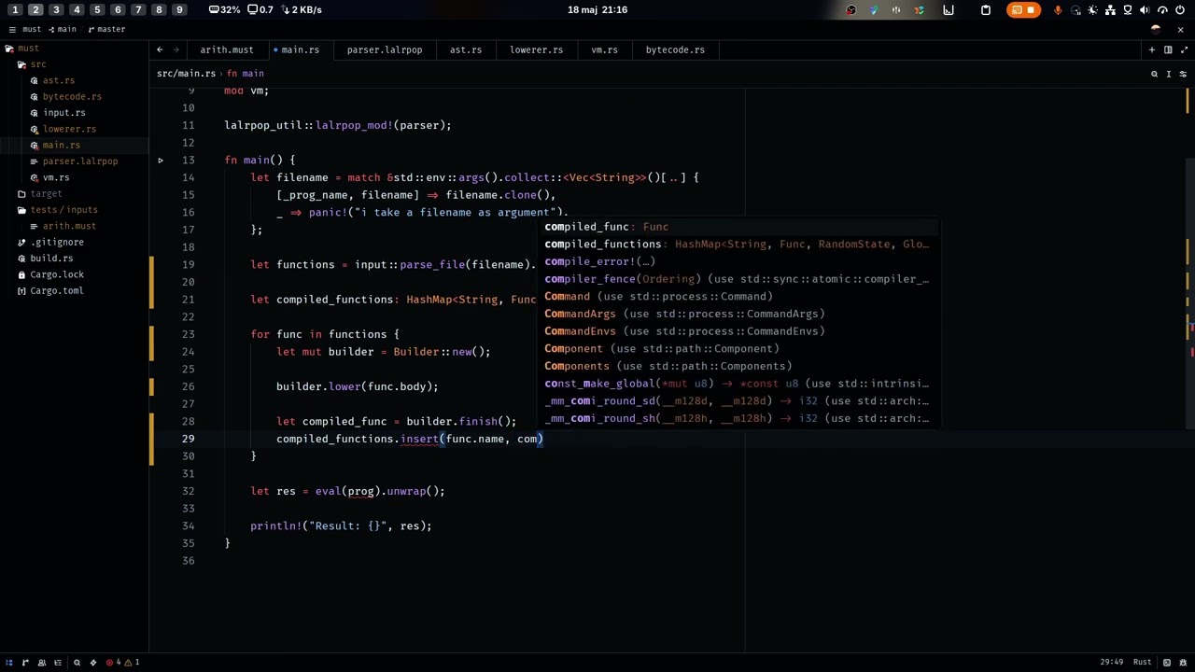
Task: Collapse the tests/inputs folder
Action: coord(63,209)
